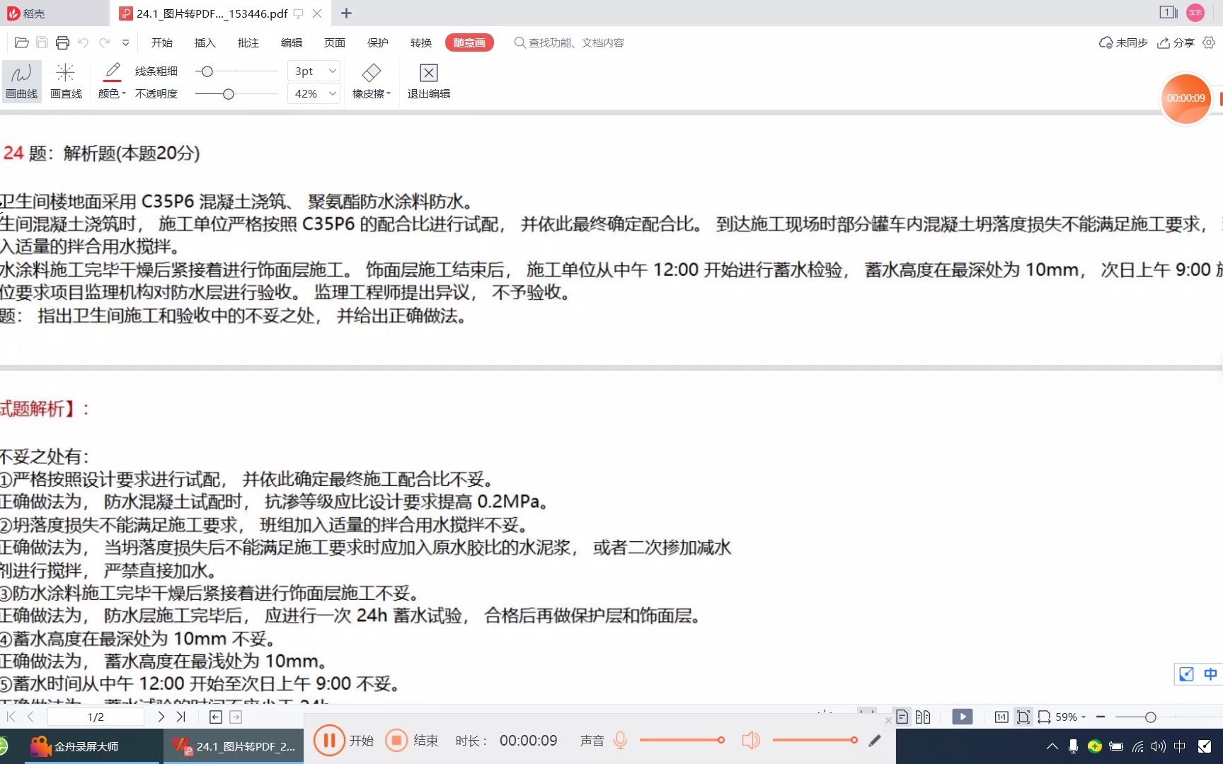Click the 未同步 cloud sync button
This screenshot has height=764, width=1223.
tap(1123, 42)
